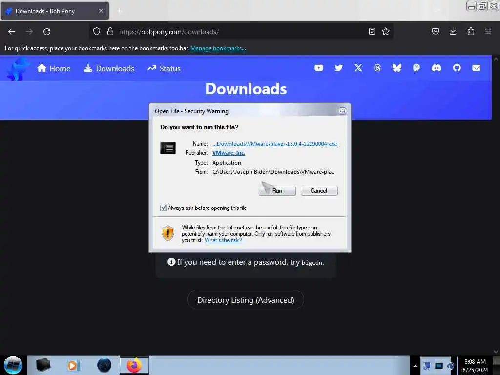Open a new tab with plus button
The width and height of the screenshot is (500, 375).
(120, 11)
